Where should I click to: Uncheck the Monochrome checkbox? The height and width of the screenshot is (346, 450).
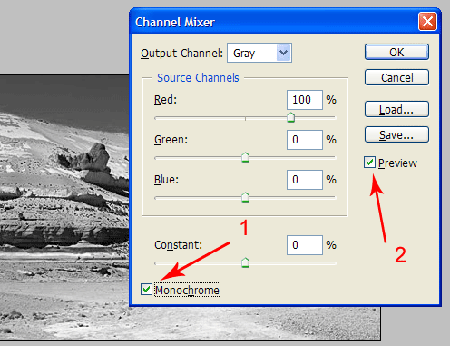[x=146, y=290]
